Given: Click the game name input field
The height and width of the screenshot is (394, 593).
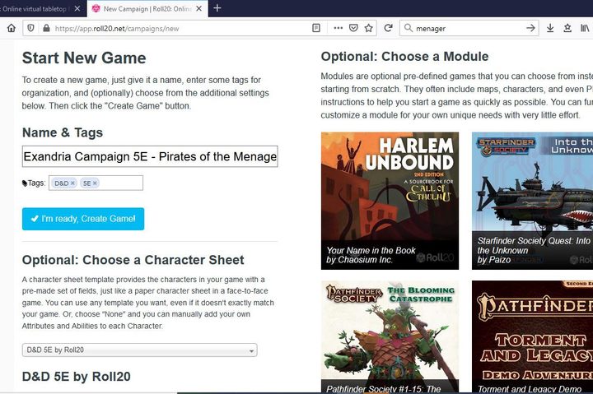Looking at the screenshot, I should 150,156.
